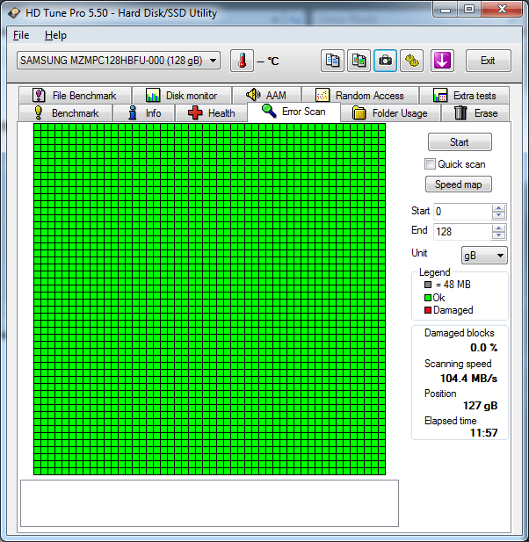This screenshot has height=542, width=529.
Task: Click the empty log text area below grid
Action: [x=209, y=503]
